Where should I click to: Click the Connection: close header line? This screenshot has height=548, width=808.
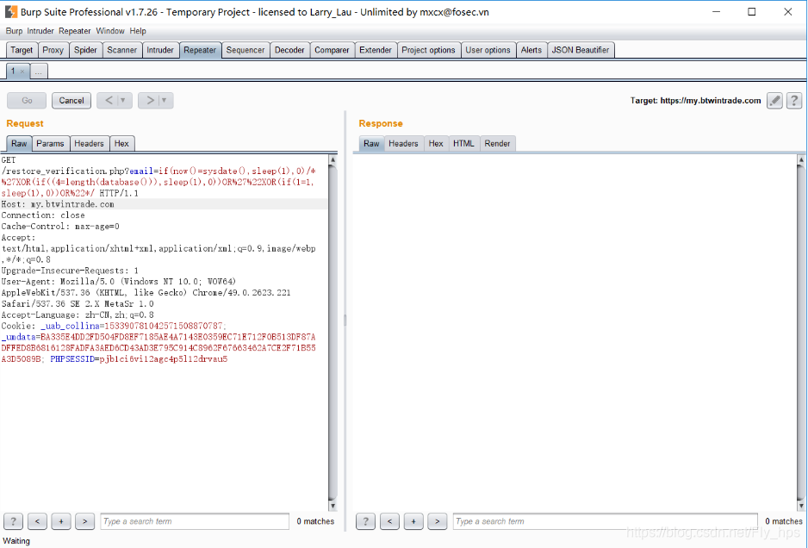(x=43, y=215)
